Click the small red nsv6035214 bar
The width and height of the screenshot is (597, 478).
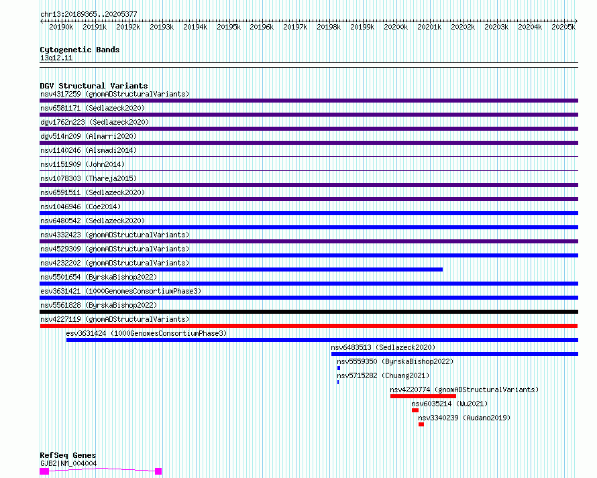tap(415, 410)
